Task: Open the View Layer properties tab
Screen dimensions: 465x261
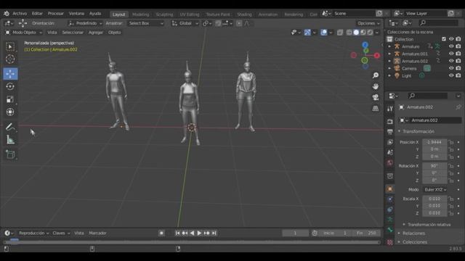Action: (390, 142)
